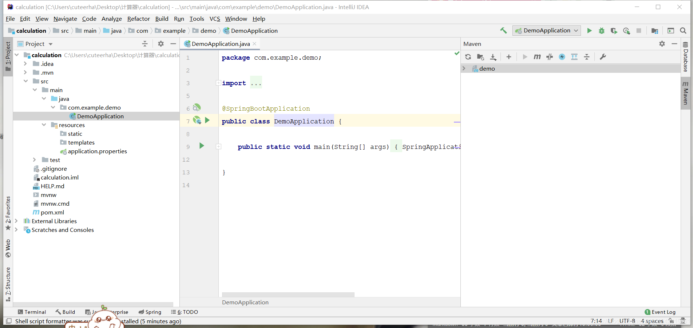Open Project Structure icon in toolbar
Viewport: 693px width, 328px height.
click(x=654, y=31)
